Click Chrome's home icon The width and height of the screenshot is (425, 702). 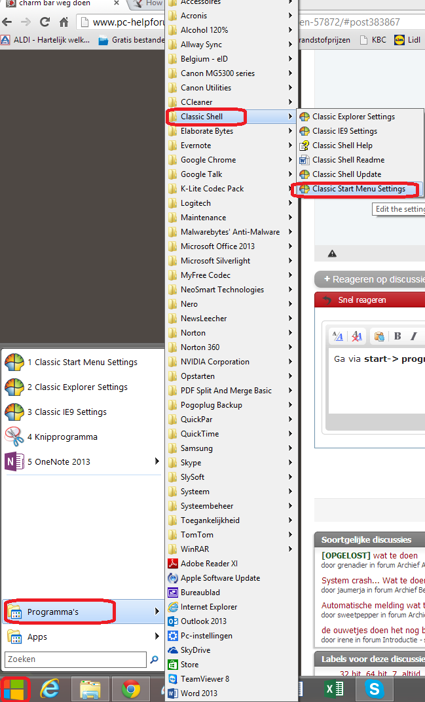[x=64, y=22]
